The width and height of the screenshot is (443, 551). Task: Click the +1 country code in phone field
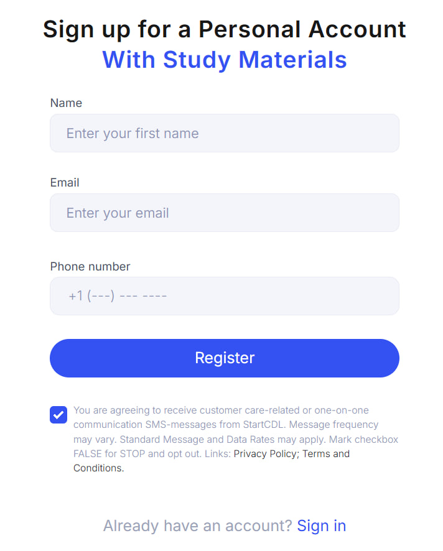click(76, 296)
